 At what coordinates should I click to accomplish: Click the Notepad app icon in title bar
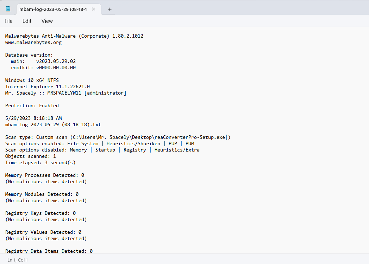[x=8, y=9]
